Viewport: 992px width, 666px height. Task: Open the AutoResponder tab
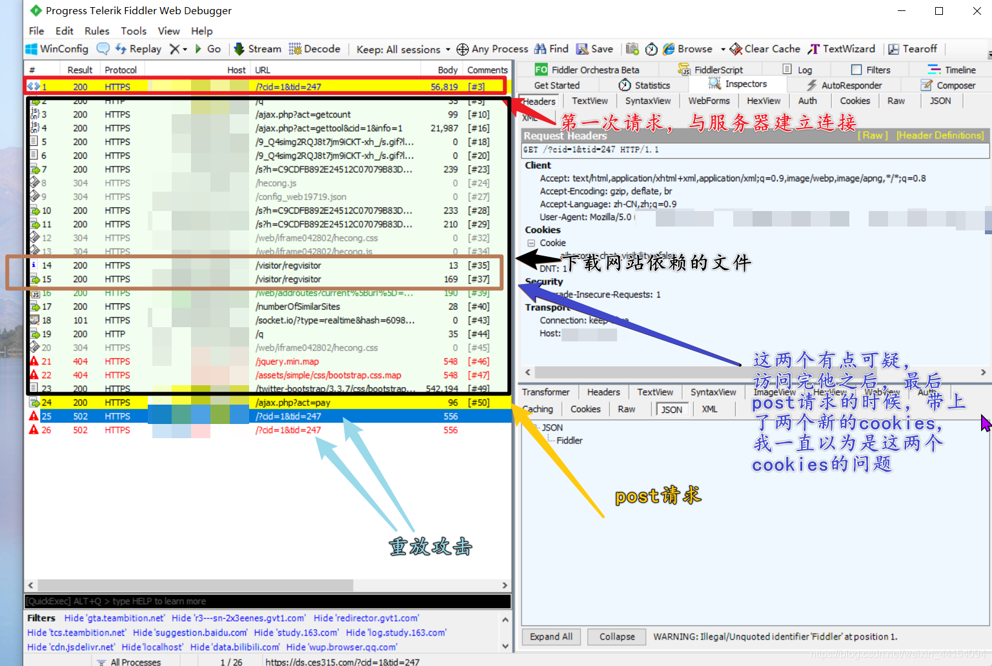click(x=844, y=85)
